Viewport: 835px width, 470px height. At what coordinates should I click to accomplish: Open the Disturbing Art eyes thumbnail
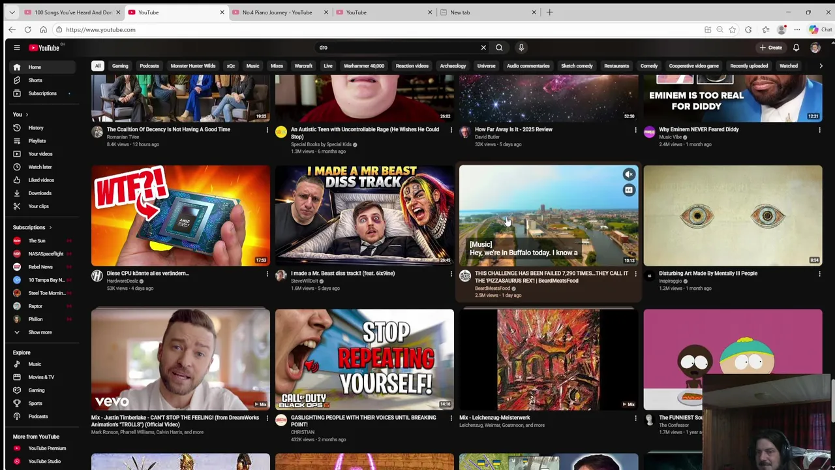click(733, 215)
